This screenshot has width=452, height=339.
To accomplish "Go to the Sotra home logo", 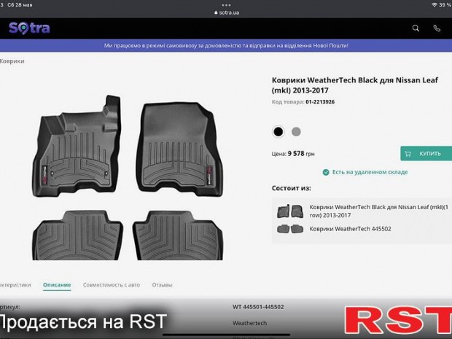I will pos(29,28).
